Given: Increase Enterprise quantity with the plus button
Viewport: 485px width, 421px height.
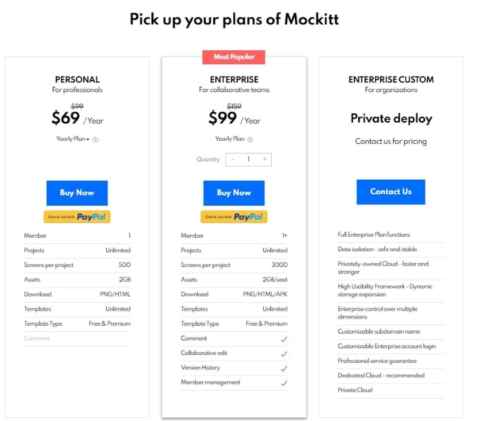Looking at the screenshot, I should 264,160.
